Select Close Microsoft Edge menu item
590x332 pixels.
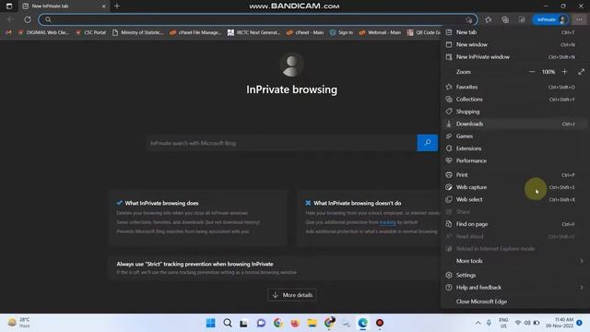(513, 302)
